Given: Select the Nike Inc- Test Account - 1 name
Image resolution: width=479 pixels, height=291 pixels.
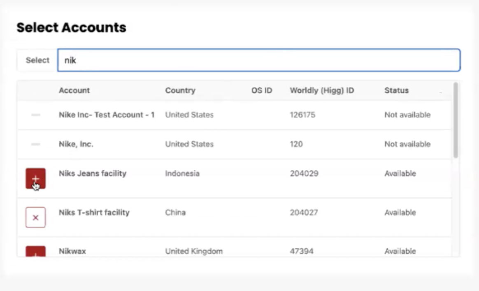Looking at the screenshot, I should coord(107,115).
